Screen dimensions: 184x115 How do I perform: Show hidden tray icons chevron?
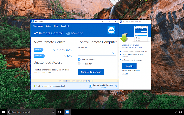176,112
